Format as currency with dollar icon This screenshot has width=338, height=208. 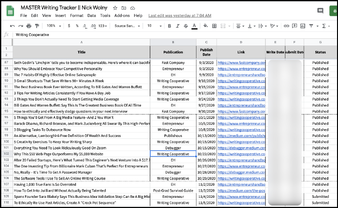(x=69, y=26)
